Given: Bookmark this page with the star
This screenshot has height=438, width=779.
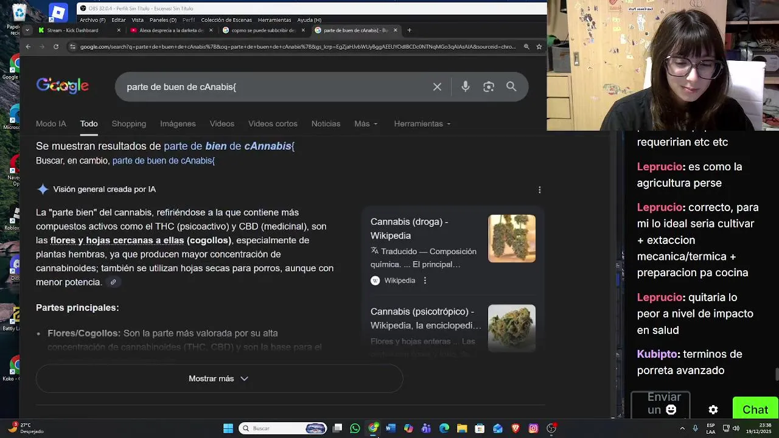Looking at the screenshot, I should pyautogui.click(x=539, y=46).
